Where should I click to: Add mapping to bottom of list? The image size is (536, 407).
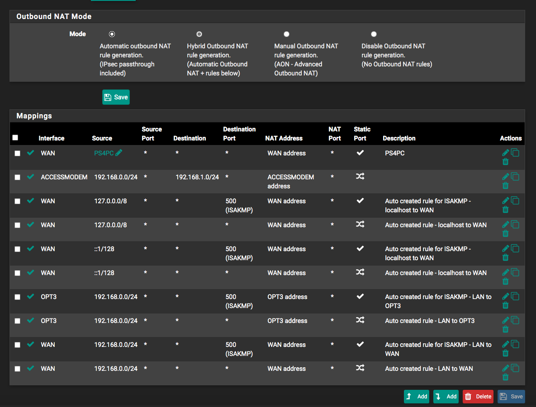click(x=446, y=397)
